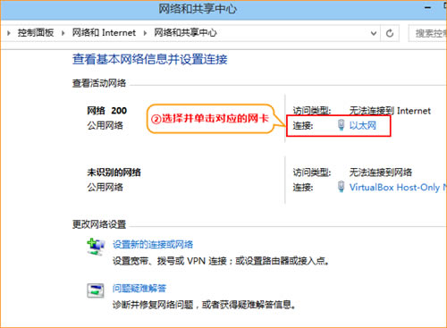Screen dimensions: 447x328
Task: Click the refresh icon in address bar
Action: (x=390, y=33)
